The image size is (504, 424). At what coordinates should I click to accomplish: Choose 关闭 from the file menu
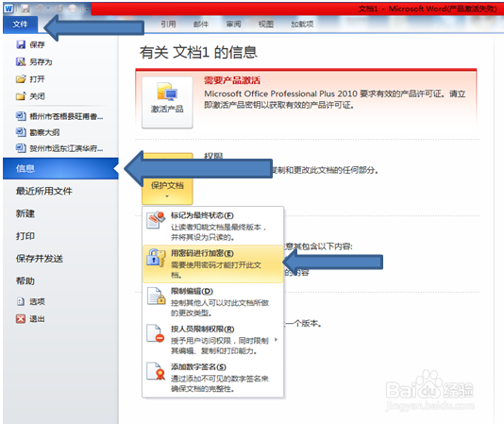[37, 96]
